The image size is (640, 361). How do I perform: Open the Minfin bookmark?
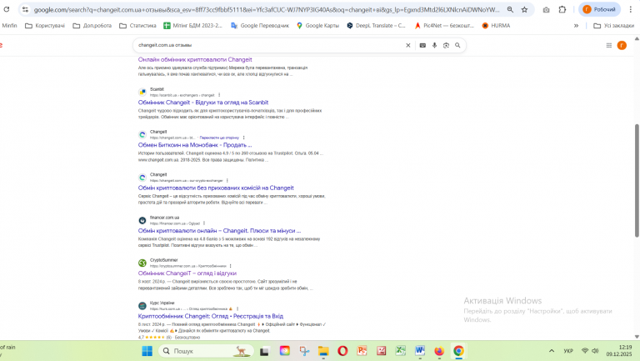(9, 25)
